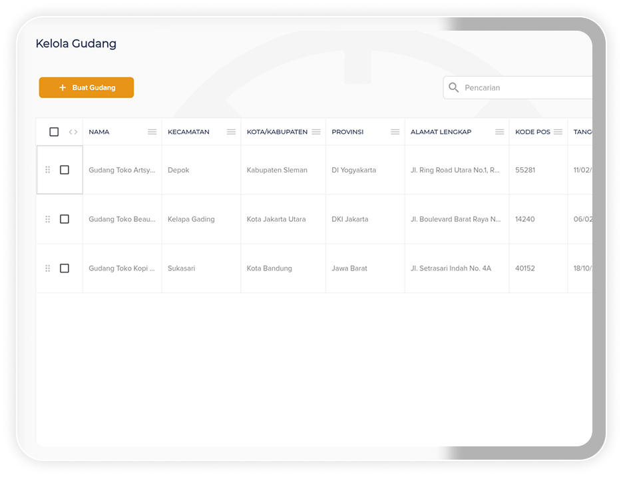This screenshot has width=623, height=477.
Task: Open the KOTA/KABUPATEN column menu icon
Action: click(316, 132)
